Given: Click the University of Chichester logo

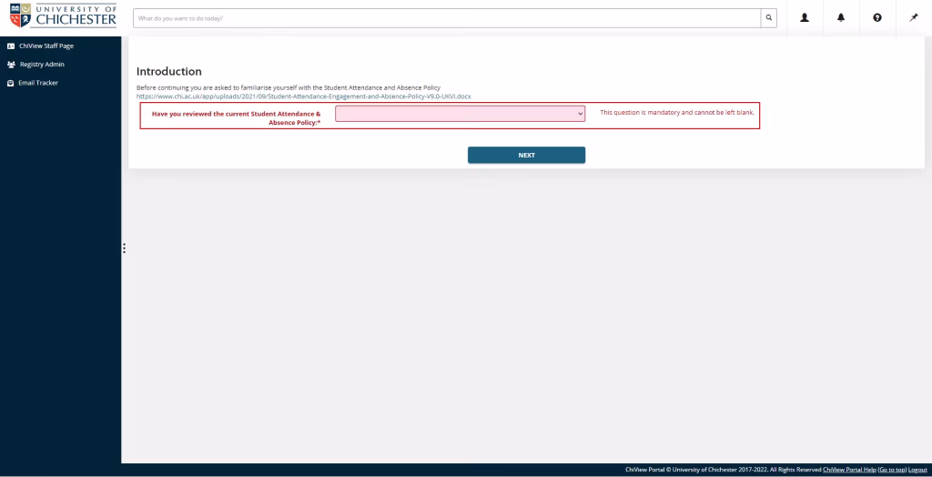Looking at the screenshot, I should coord(60,16).
